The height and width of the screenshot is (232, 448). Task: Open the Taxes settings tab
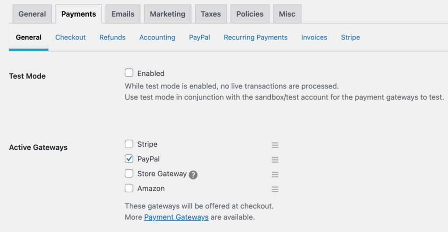211,14
